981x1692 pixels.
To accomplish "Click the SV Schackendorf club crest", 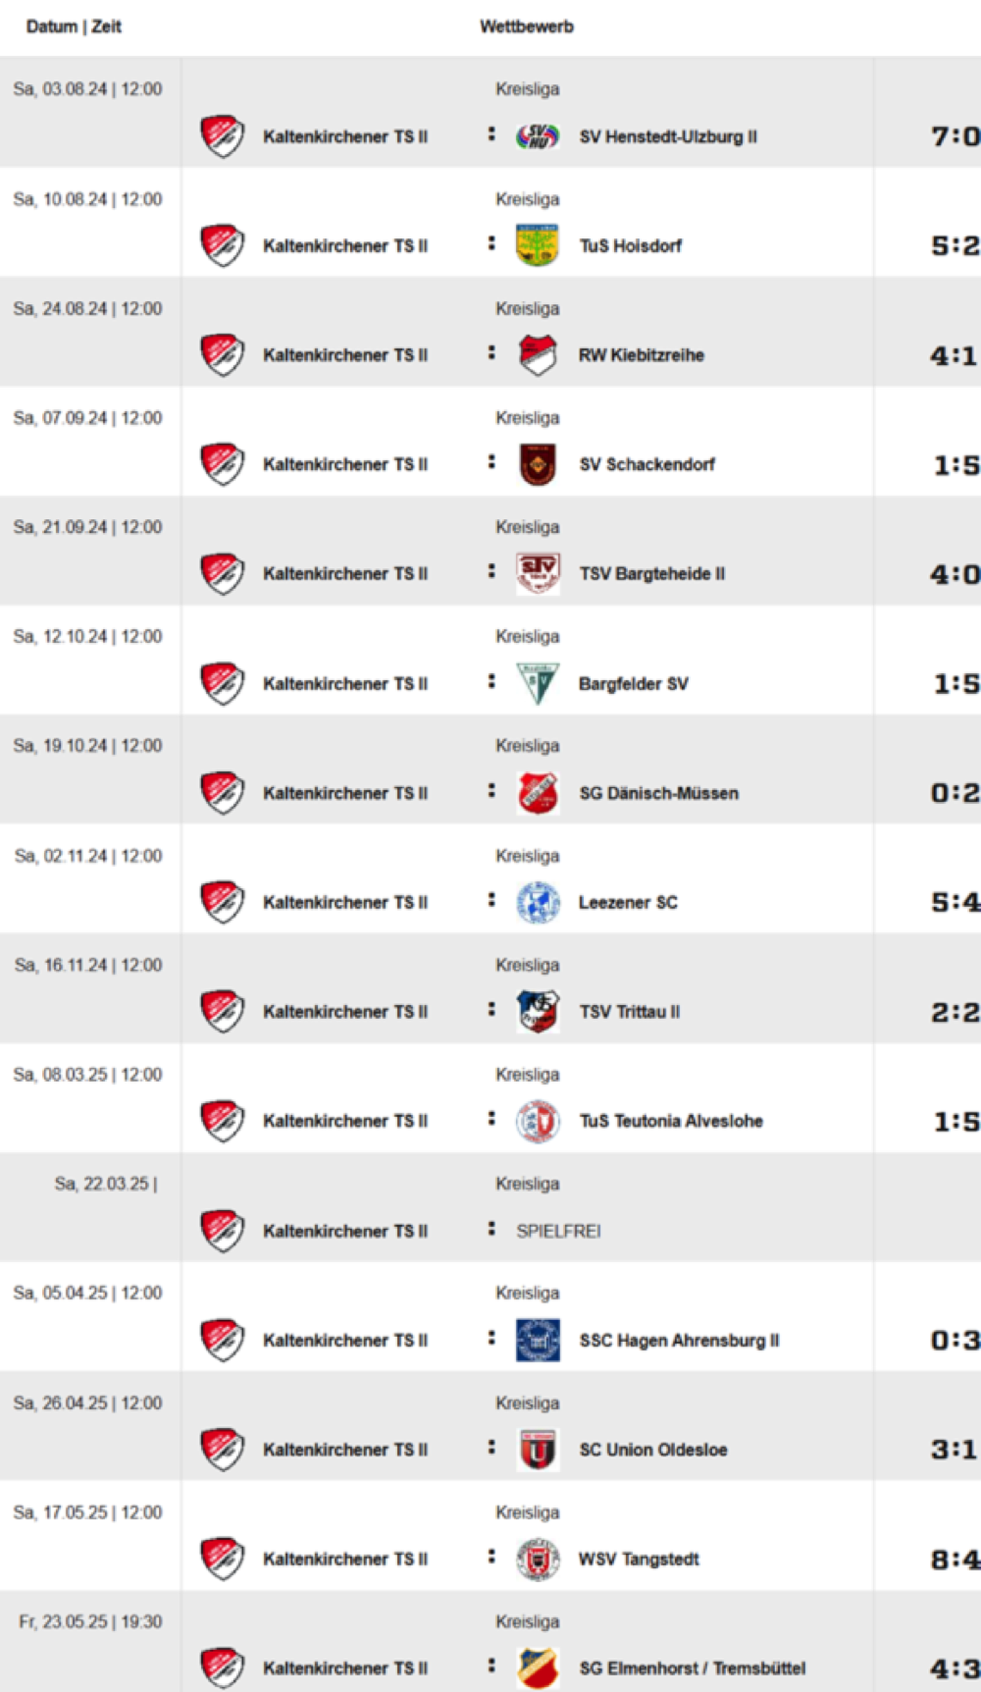I will (538, 464).
